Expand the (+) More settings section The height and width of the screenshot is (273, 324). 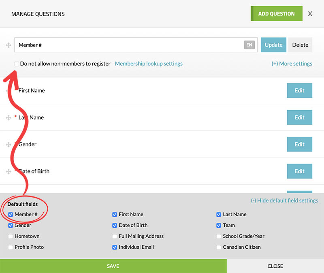292,64
